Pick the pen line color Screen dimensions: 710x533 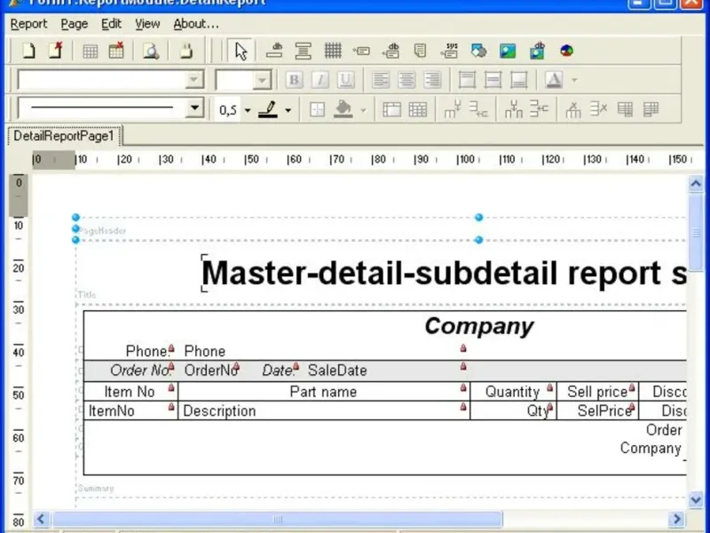pos(267,109)
